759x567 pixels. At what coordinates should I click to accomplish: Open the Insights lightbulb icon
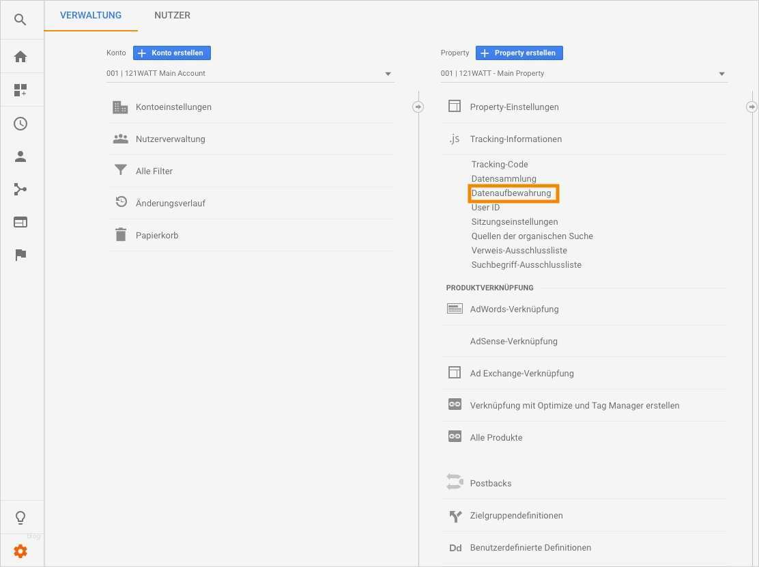20,517
